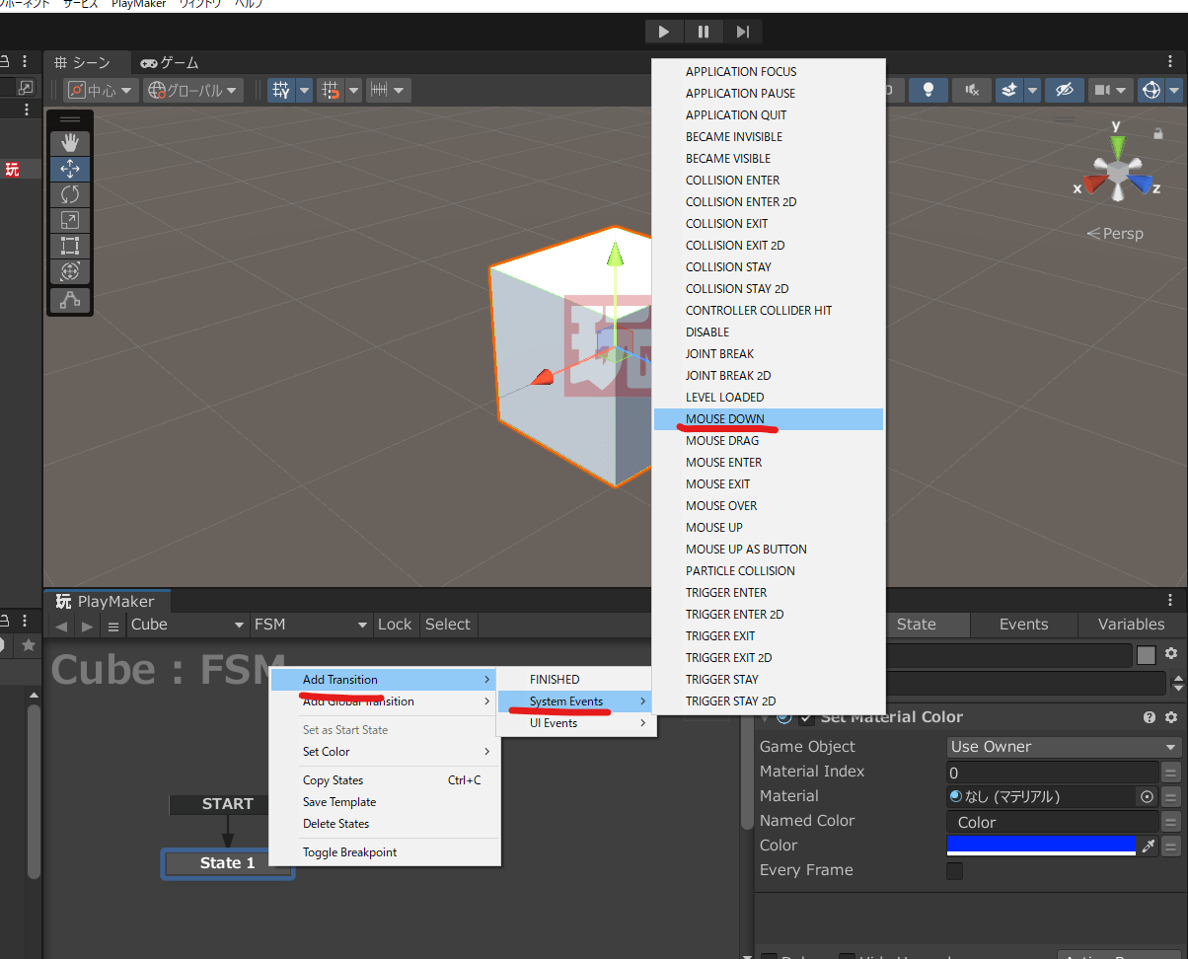Choose APPLICATION QUIT event
The height and width of the screenshot is (959, 1188).
coord(769,115)
